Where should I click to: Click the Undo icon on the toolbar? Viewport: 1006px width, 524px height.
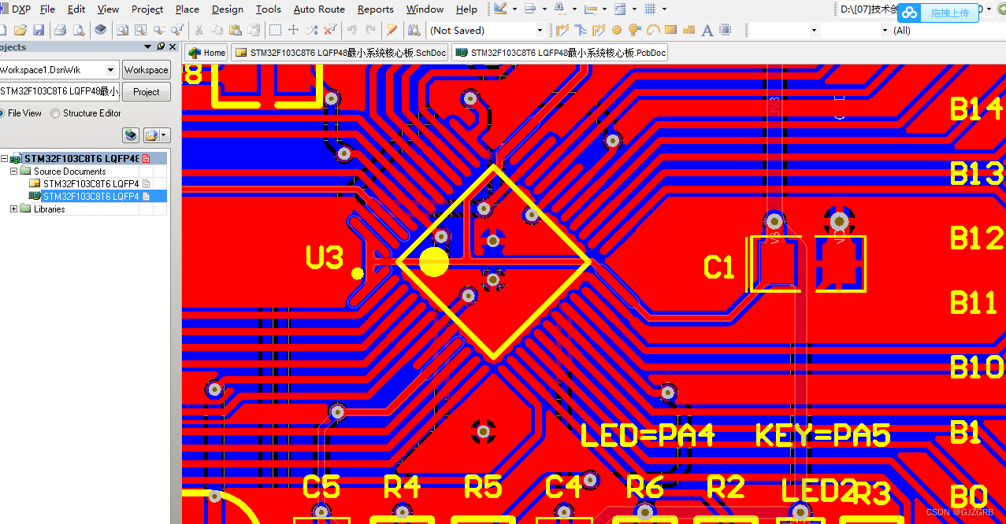point(351,30)
